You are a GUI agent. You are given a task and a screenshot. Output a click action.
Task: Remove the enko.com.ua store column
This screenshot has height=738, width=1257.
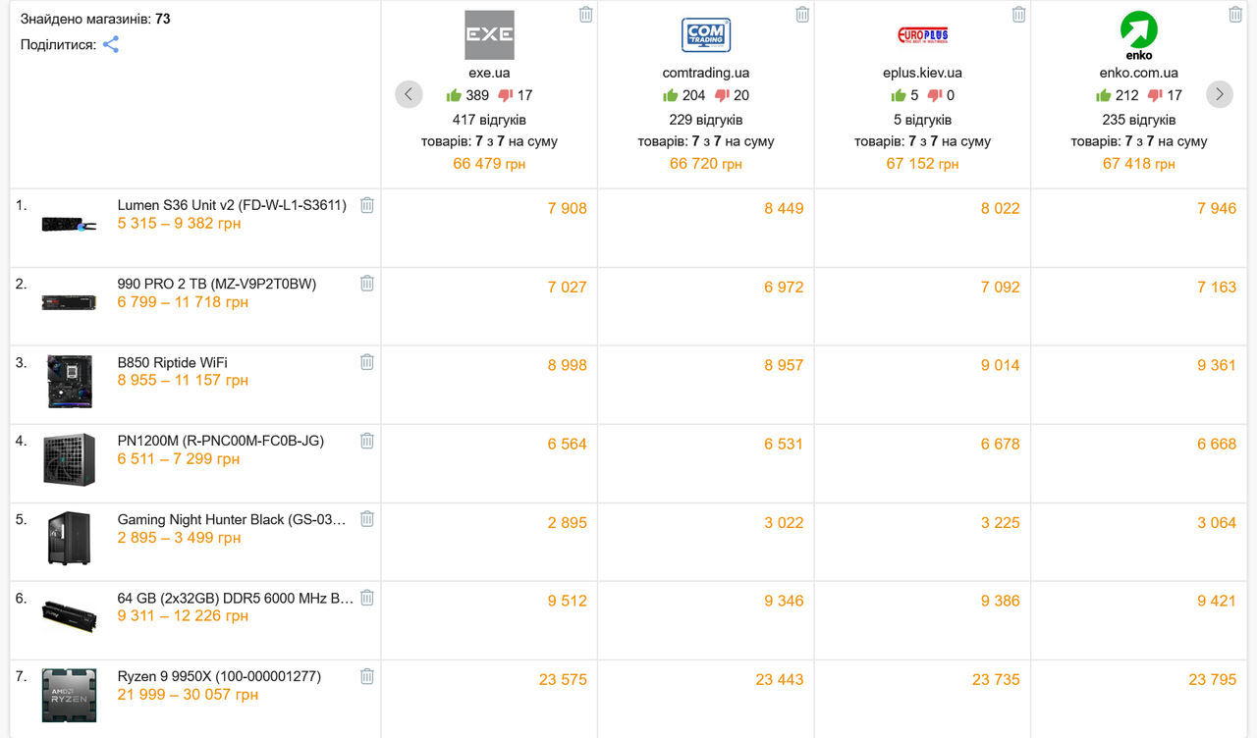(x=1235, y=14)
